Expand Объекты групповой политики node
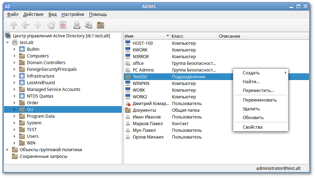Image resolution: width=315 pixels, height=178 pixels. coord(8,150)
